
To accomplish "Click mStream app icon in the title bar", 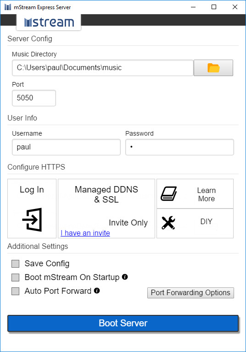I will click(x=8, y=7).
